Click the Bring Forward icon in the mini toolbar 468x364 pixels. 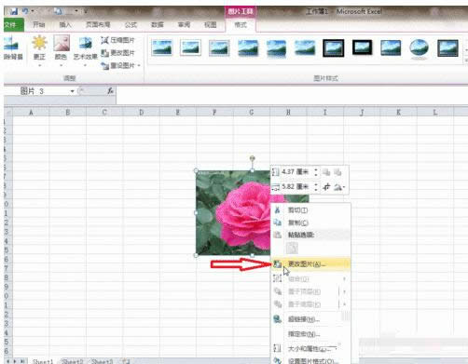tap(326, 172)
